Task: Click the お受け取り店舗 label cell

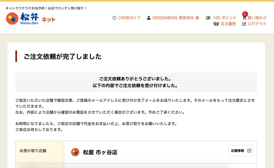Action: click(x=40, y=152)
